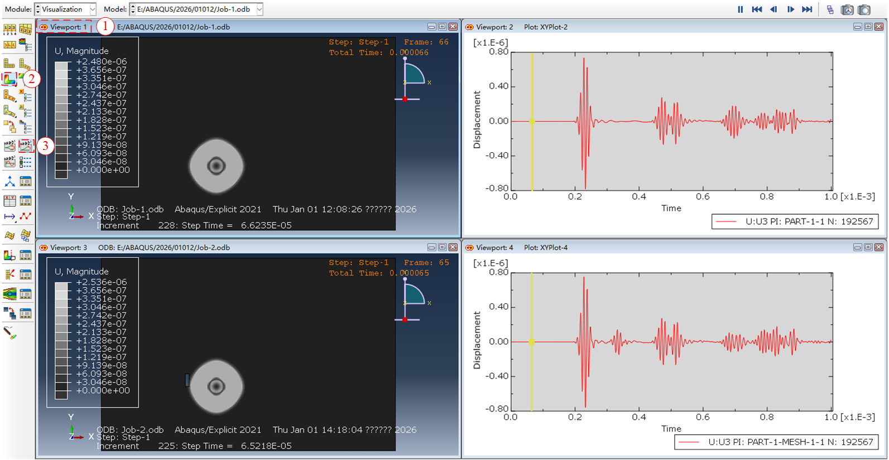This screenshot has width=889, height=460.
Task: Click 'Frame: 66' text in Viewport 1
Action: point(426,42)
